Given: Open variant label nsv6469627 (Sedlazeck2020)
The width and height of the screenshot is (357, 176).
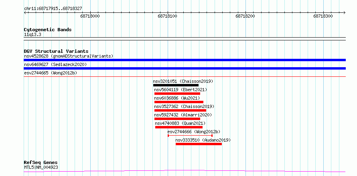Looking at the screenshot, I should pos(55,64).
